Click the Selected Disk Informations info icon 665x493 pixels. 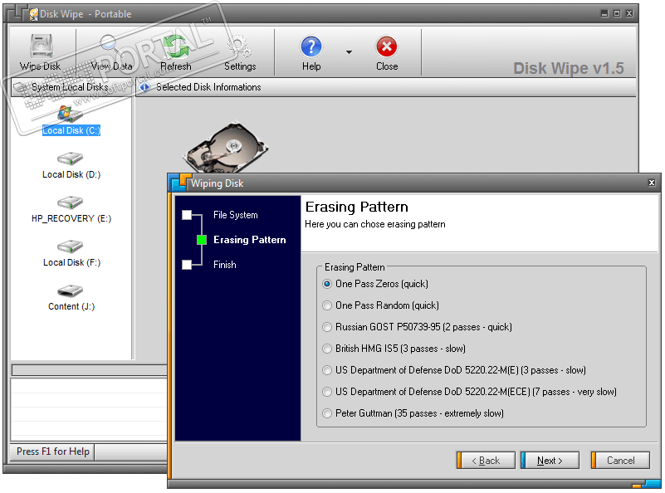(144, 87)
